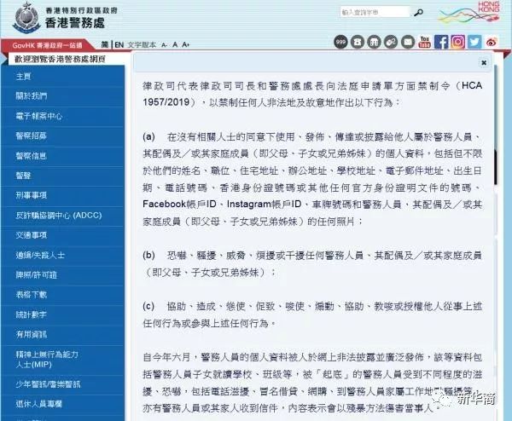Click the 999 emergency icon
The image size is (512, 421).
click(340, 42)
